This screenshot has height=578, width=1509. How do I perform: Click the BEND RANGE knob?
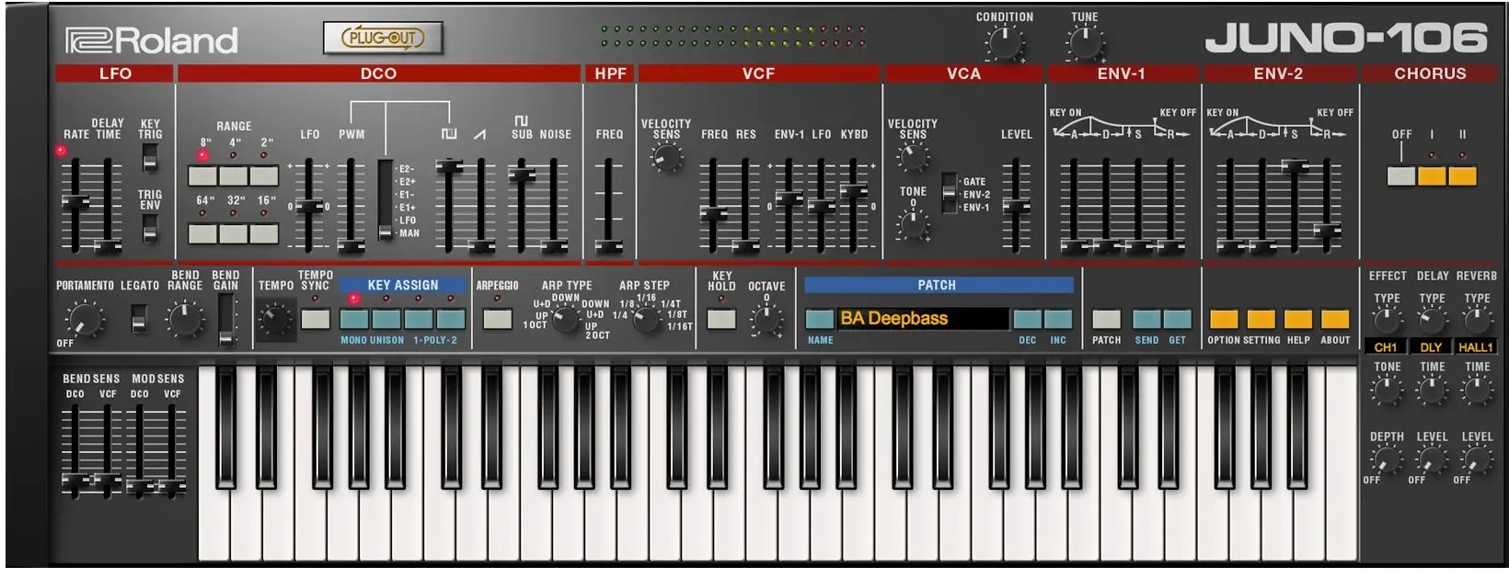click(185, 320)
